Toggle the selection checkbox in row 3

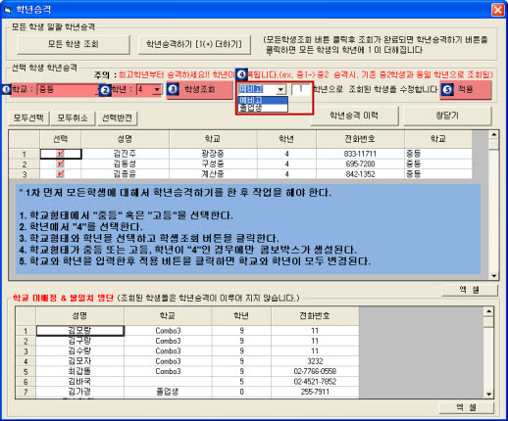pyautogui.click(x=61, y=174)
